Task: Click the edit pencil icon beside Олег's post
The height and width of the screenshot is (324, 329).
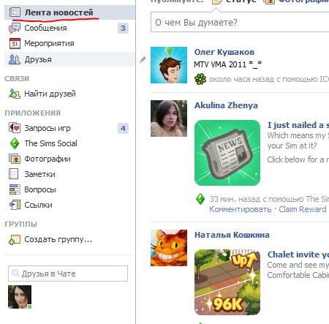Action: click(143, 59)
